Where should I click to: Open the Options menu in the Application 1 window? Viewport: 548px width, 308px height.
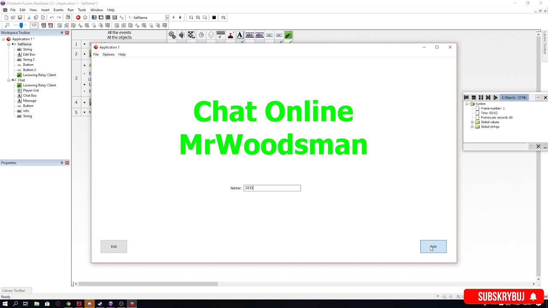pyautogui.click(x=108, y=54)
